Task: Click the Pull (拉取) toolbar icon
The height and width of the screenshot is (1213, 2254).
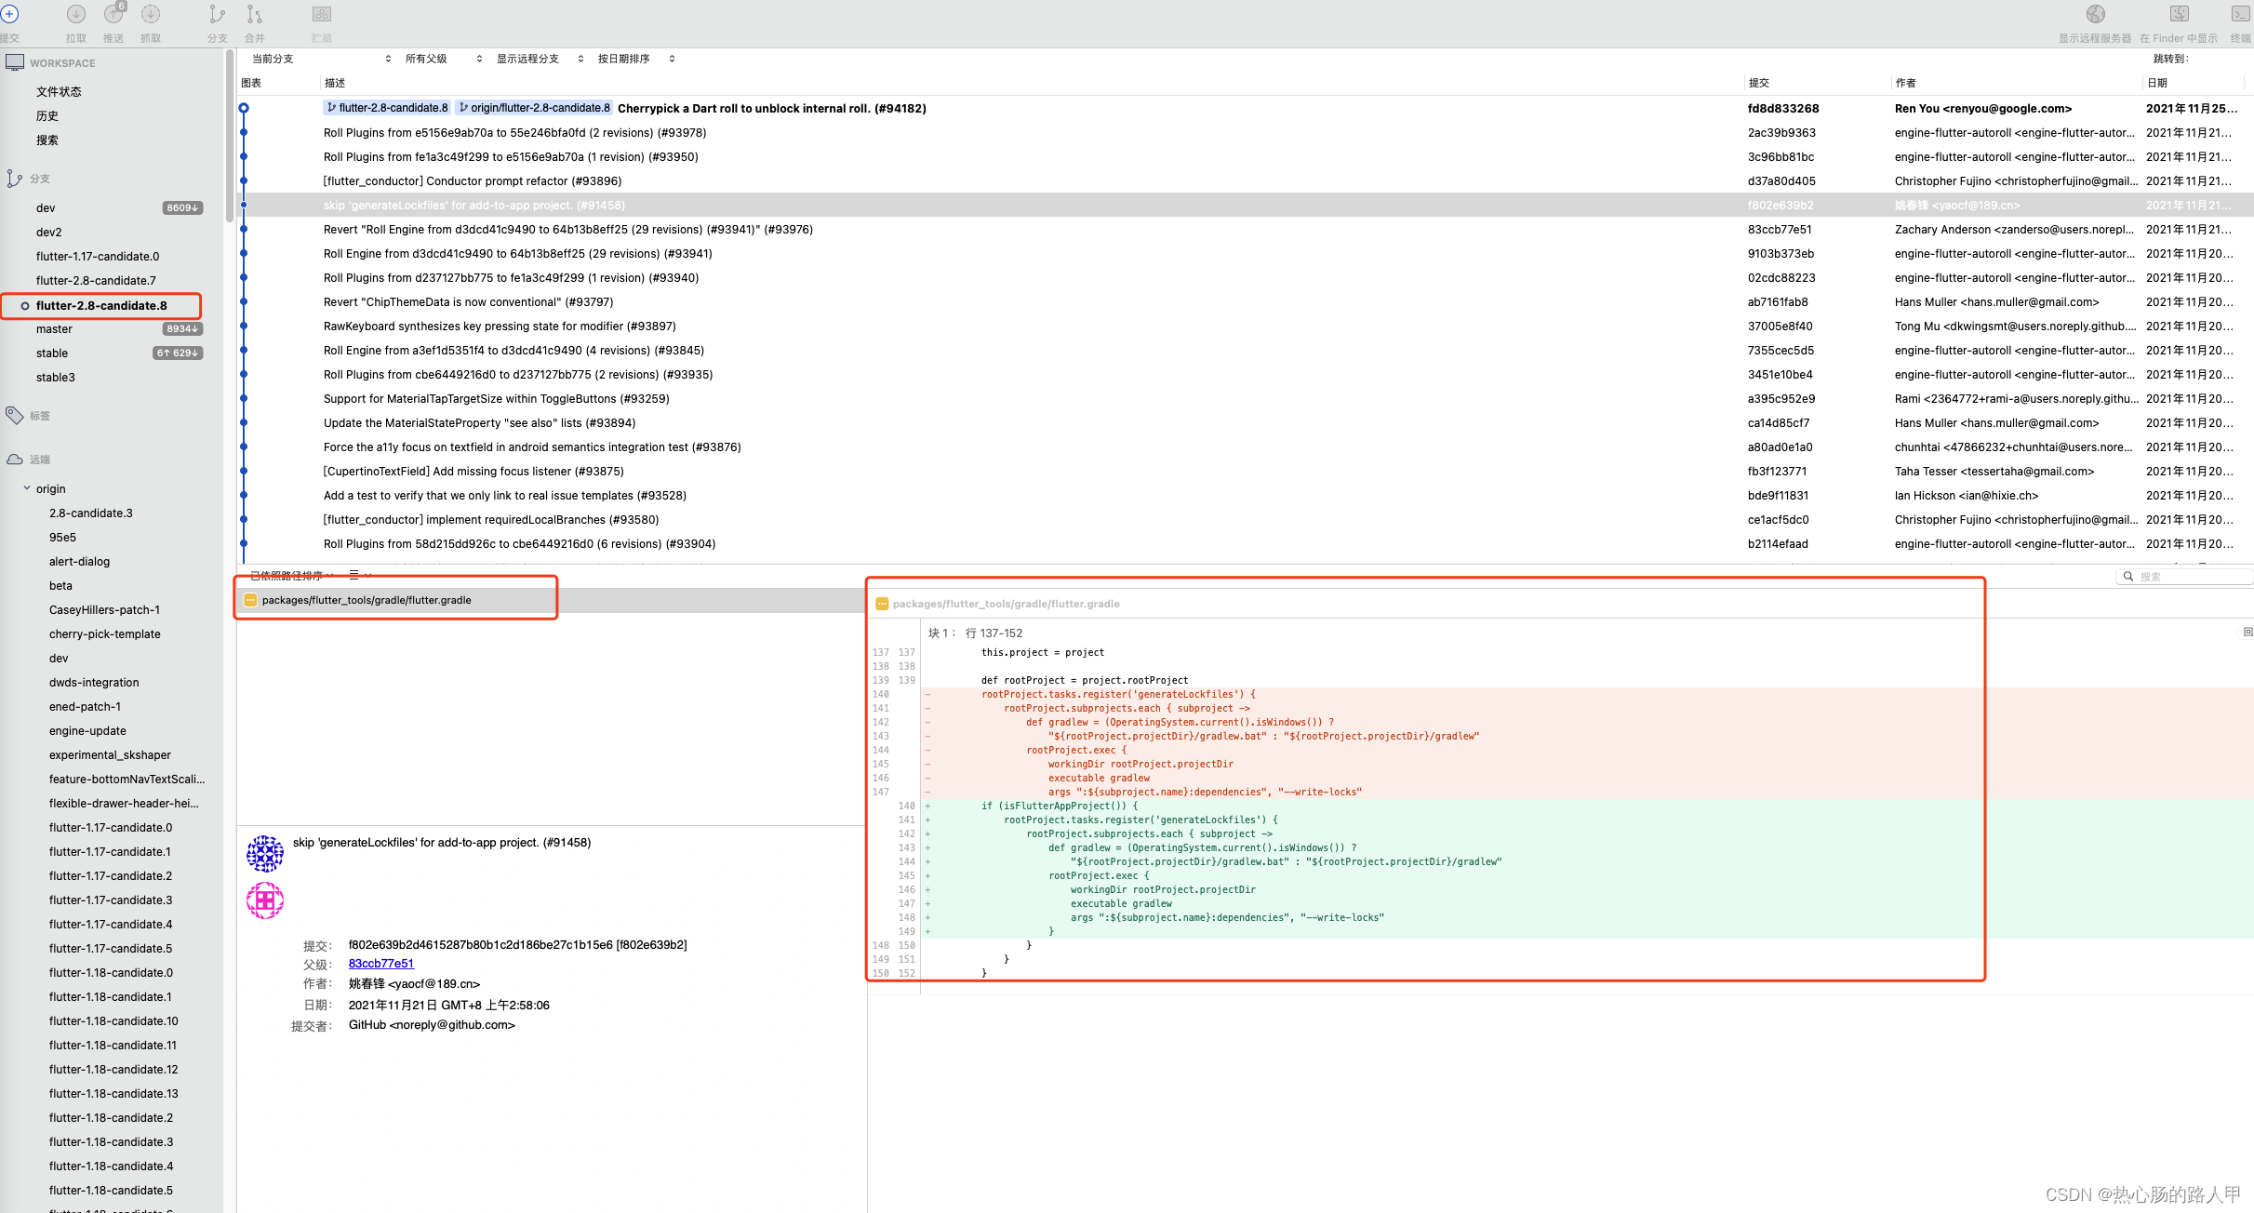Action: tap(76, 15)
